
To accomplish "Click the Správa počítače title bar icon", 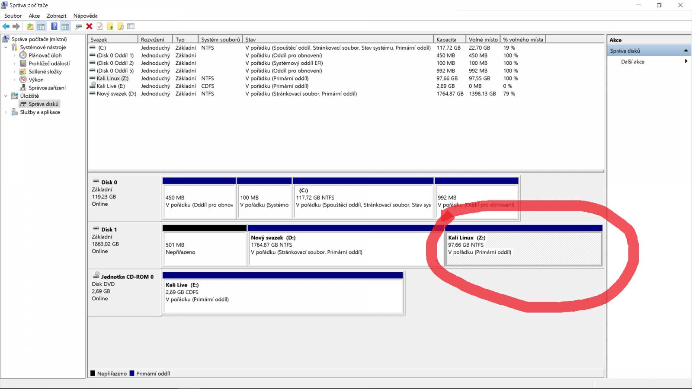I will 5,5.
